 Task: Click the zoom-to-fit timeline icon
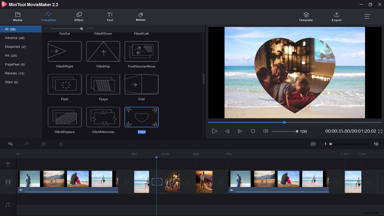313,144
